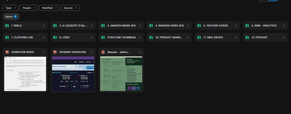Click the 7. CLOTHING LINE folder icon
291x114 pixels.
point(7,37)
